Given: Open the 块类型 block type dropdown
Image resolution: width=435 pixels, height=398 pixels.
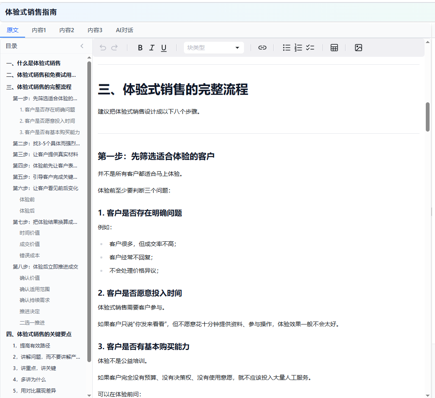Looking at the screenshot, I should (x=214, y=48).
